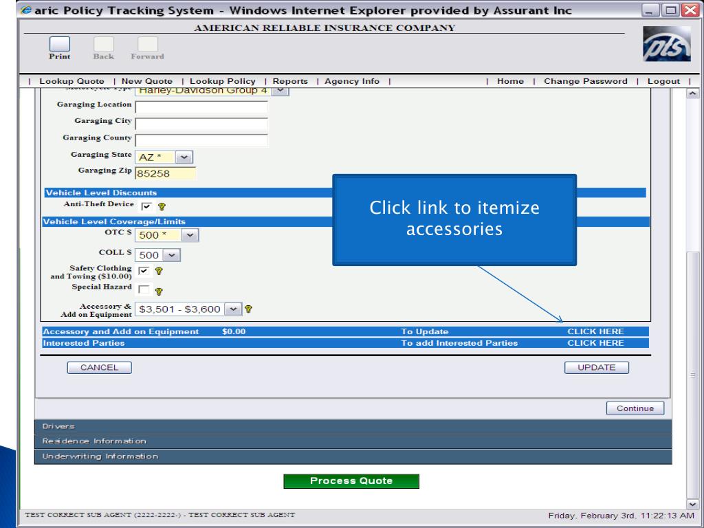Click the green Process Quote button
This screenshot has width=704, height=528.
coord(351,481)
